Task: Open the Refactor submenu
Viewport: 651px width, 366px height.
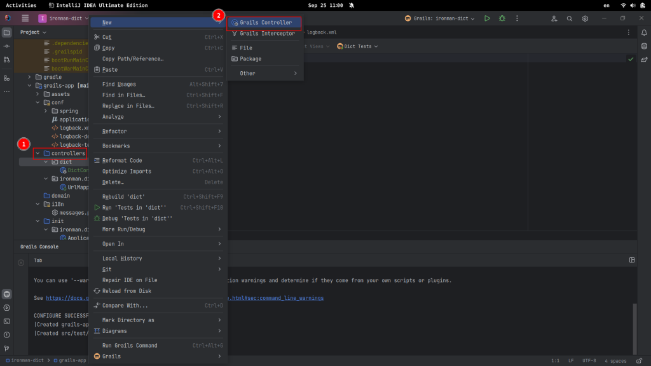Action: tap(158, 131)
